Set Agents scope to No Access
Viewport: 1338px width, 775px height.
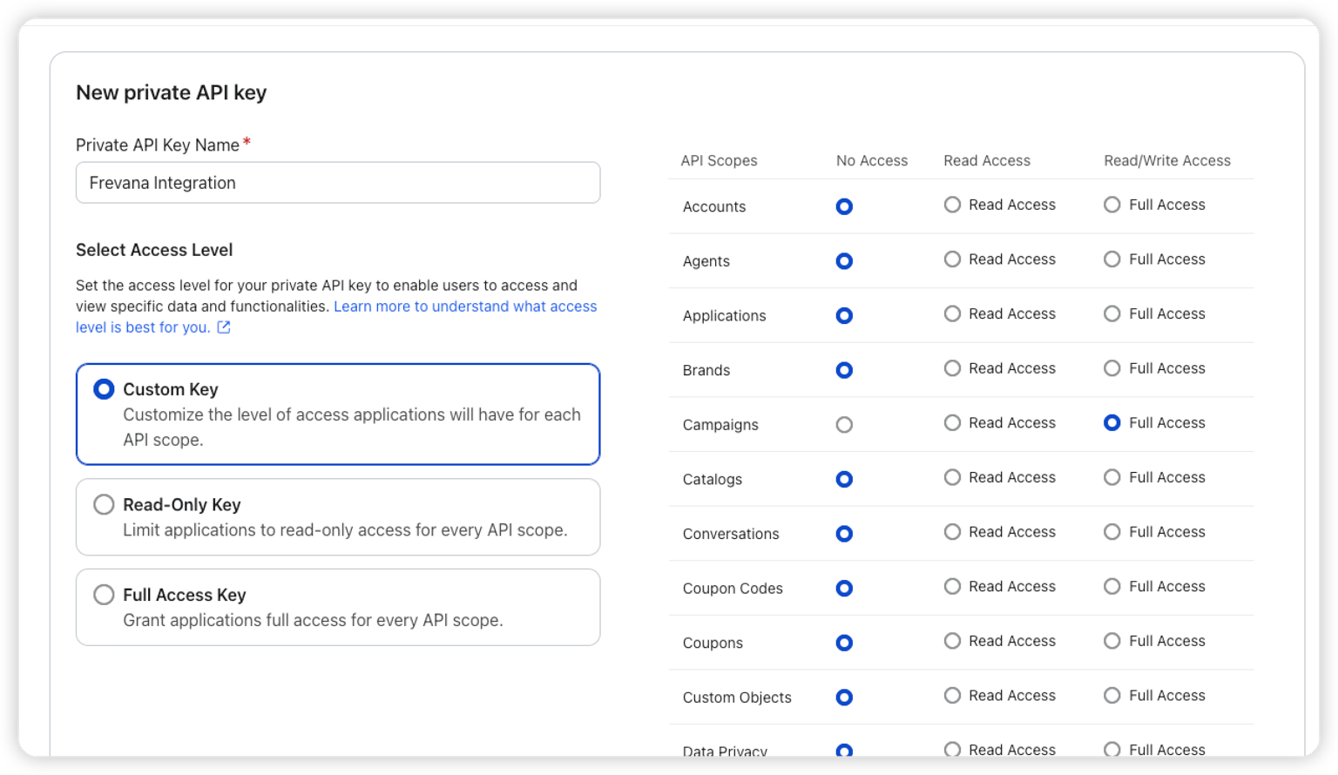[844, 261]
